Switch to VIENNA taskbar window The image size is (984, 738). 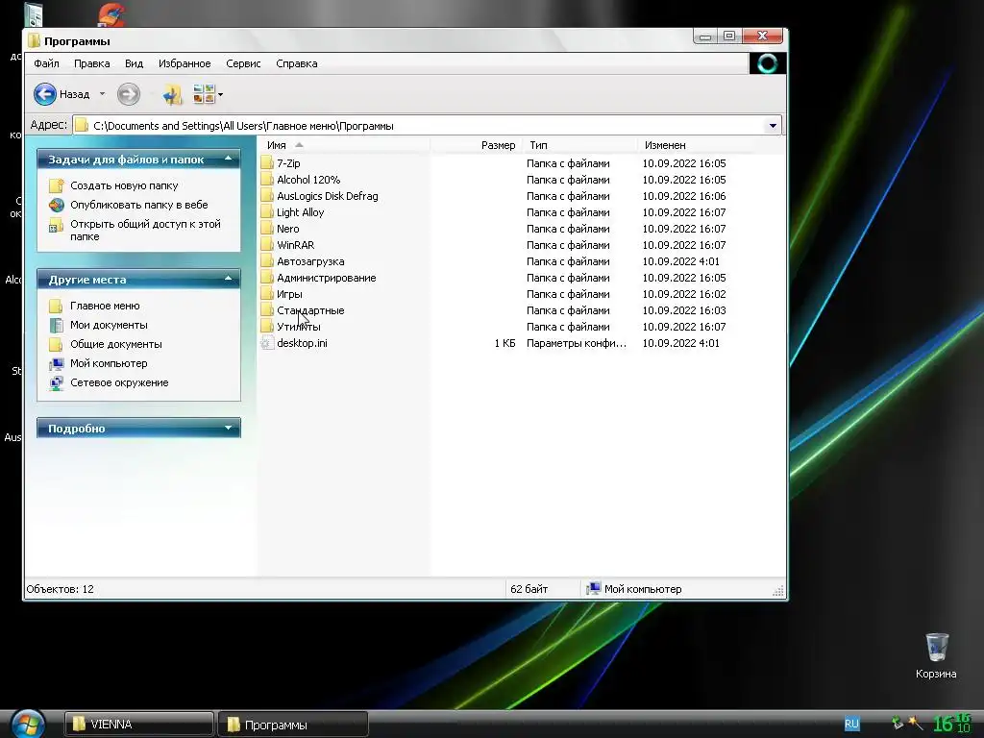138,725
